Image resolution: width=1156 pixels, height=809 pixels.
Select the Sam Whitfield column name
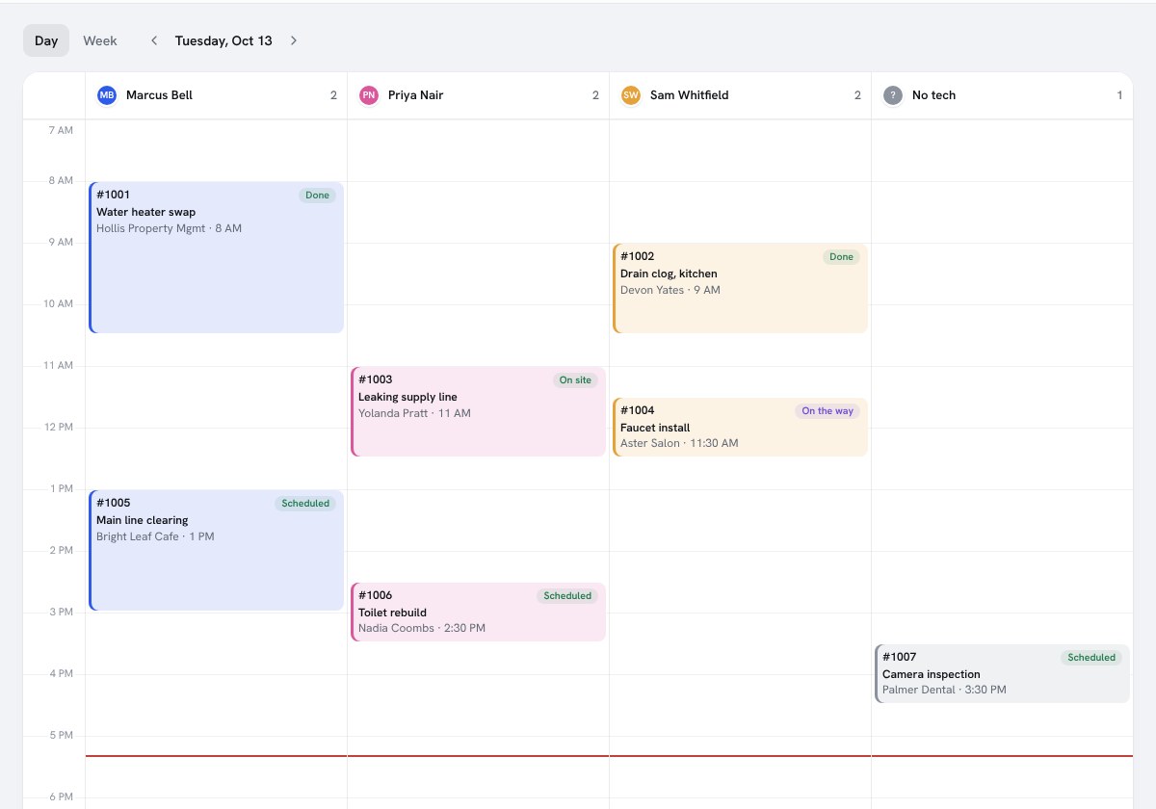[x=689, y=95]
